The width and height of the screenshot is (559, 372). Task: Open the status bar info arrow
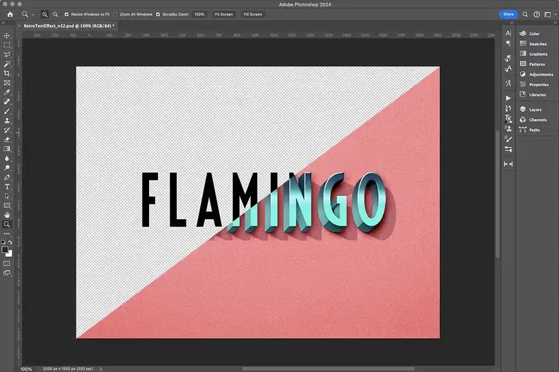click(x=101, y=369)
